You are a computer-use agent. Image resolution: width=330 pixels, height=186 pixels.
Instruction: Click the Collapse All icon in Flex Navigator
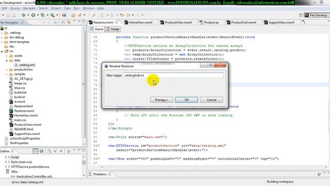coord(63,22)
